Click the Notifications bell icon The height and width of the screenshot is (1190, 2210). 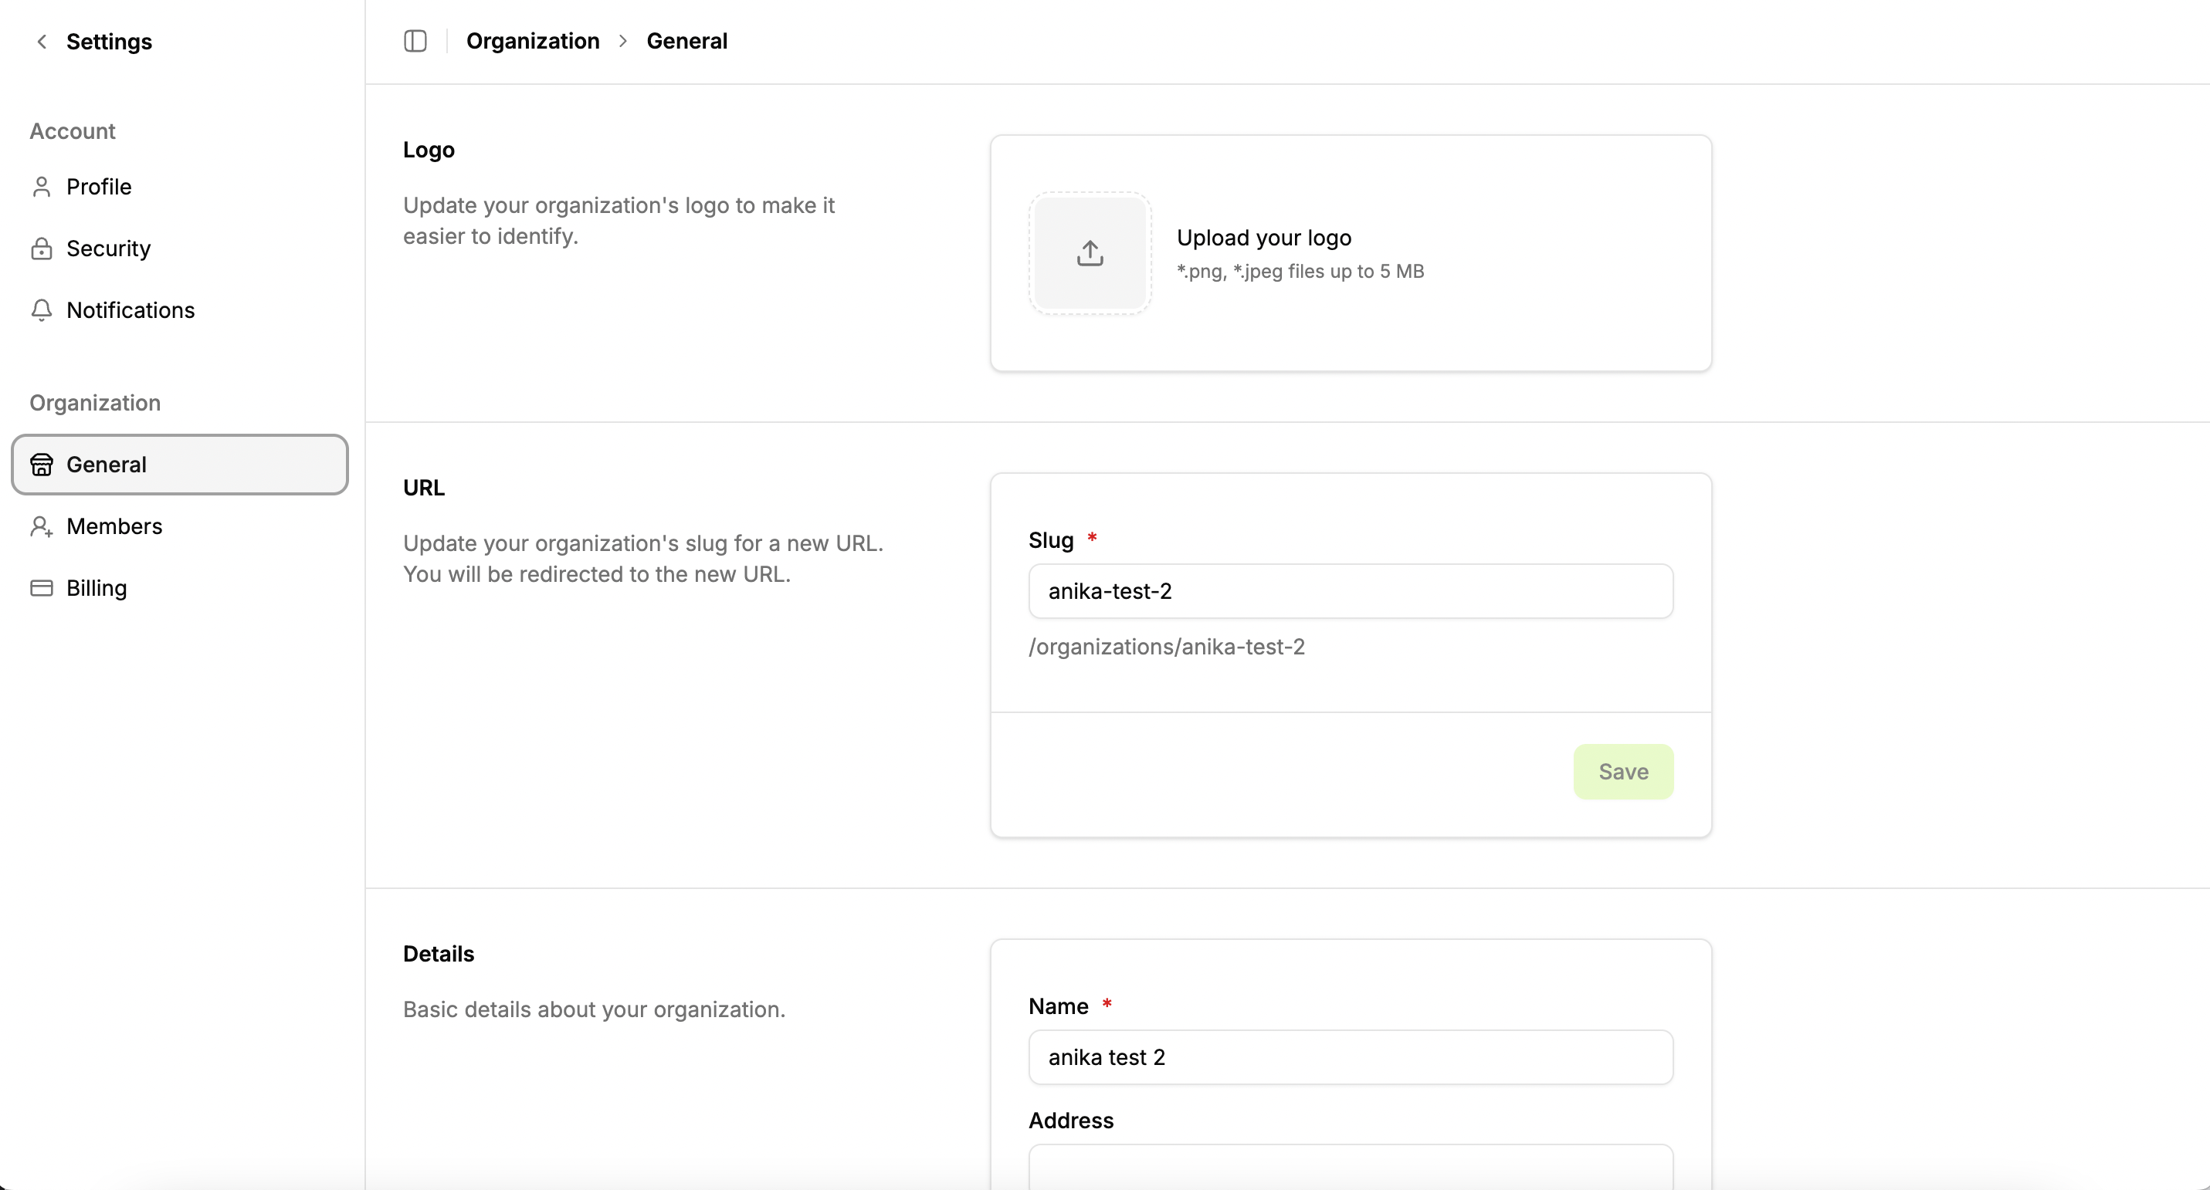point(41,310)
